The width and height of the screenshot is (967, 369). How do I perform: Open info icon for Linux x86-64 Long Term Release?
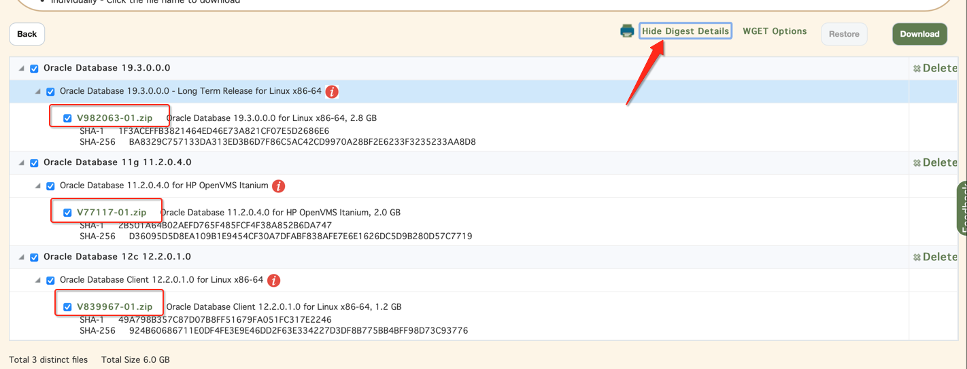pyautogui.click(x=332, y=92)
